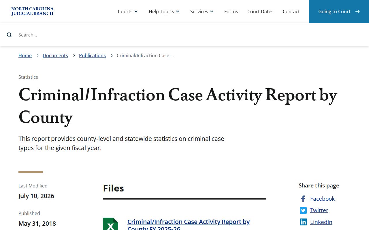This screenshot has height=230, width=369.
Task: Open the Forms menu item
Action: (x=231, y=11)
